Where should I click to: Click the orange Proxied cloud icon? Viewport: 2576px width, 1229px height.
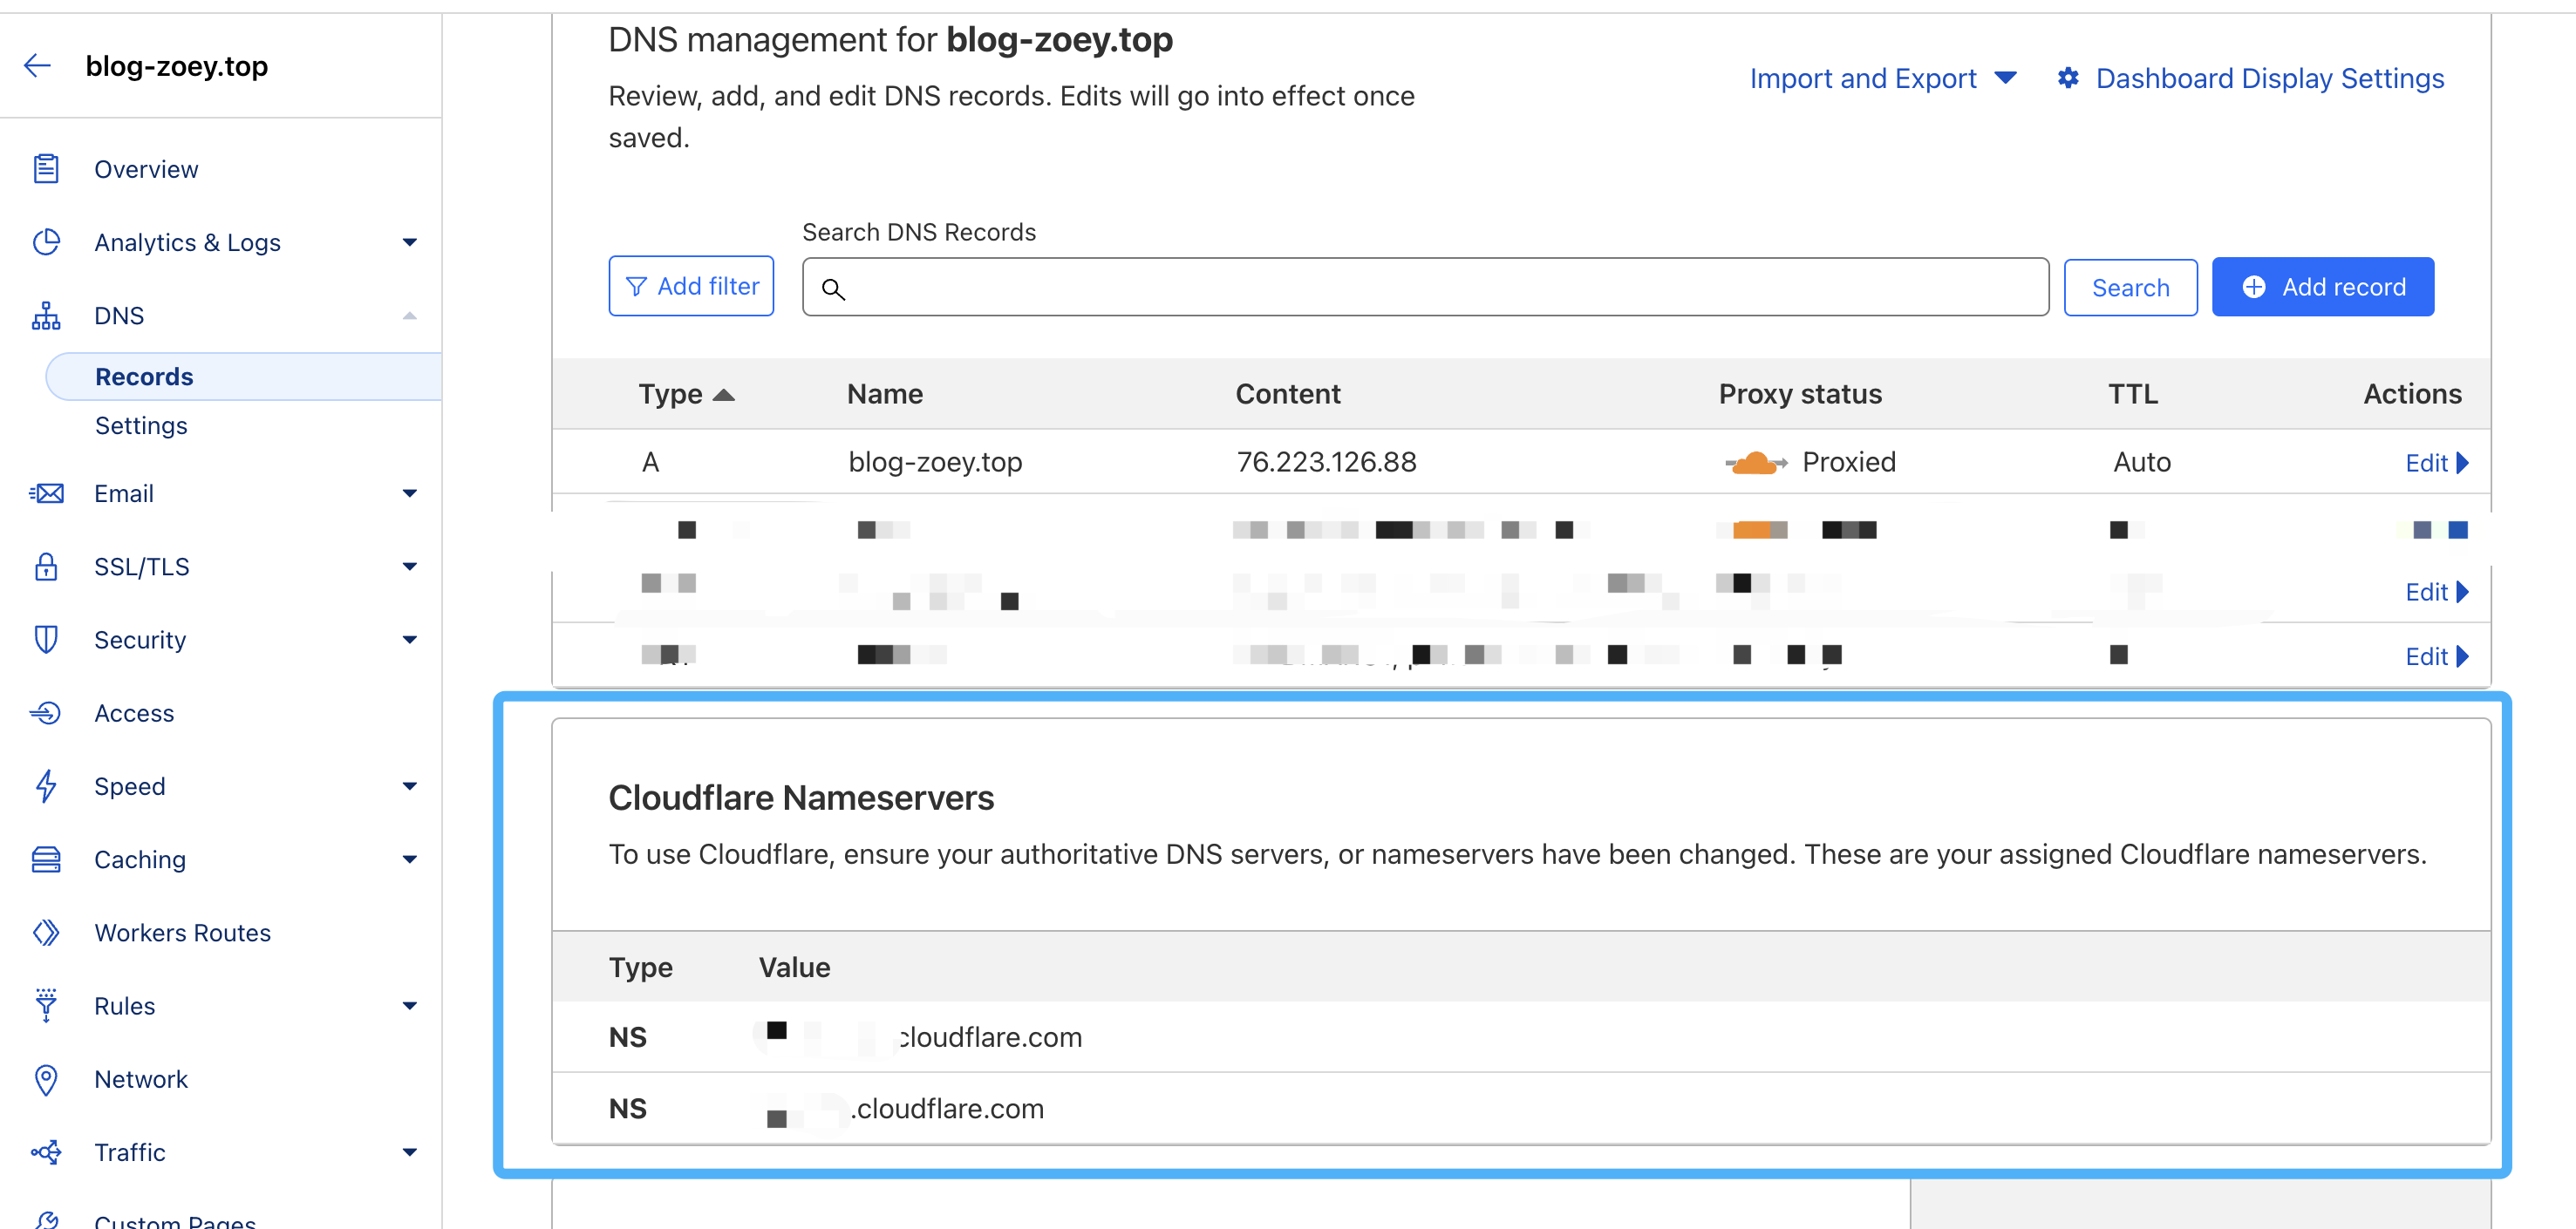[x=1756, y=463]
